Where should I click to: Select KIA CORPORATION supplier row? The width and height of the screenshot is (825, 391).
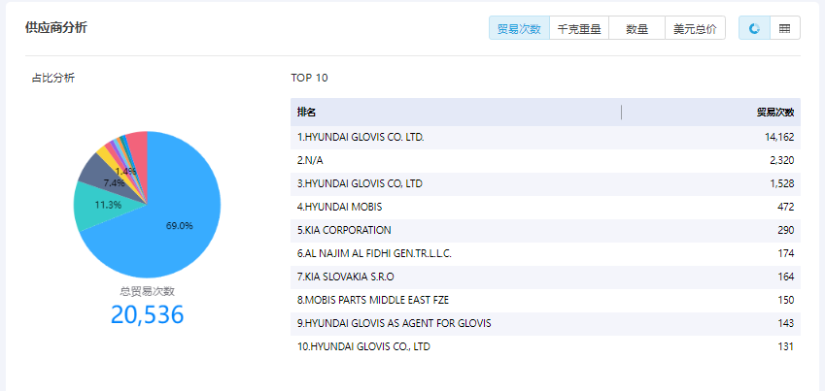[x=344, y=230]
